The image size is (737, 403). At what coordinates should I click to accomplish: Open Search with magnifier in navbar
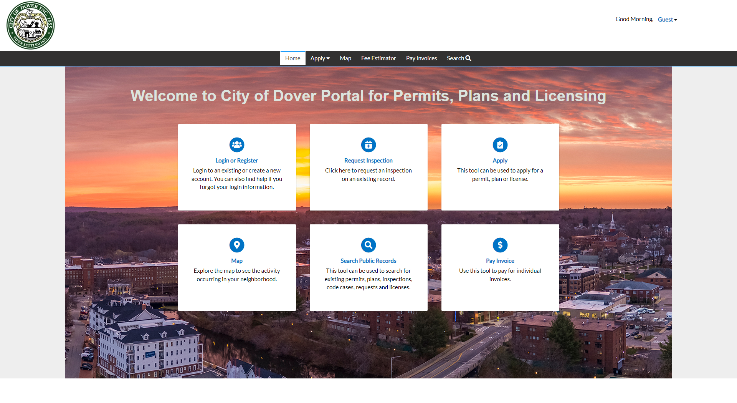pos(459,58)
